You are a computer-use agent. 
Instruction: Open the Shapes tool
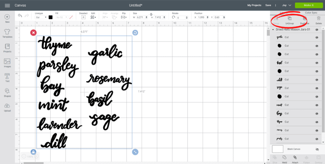point(7,93)
